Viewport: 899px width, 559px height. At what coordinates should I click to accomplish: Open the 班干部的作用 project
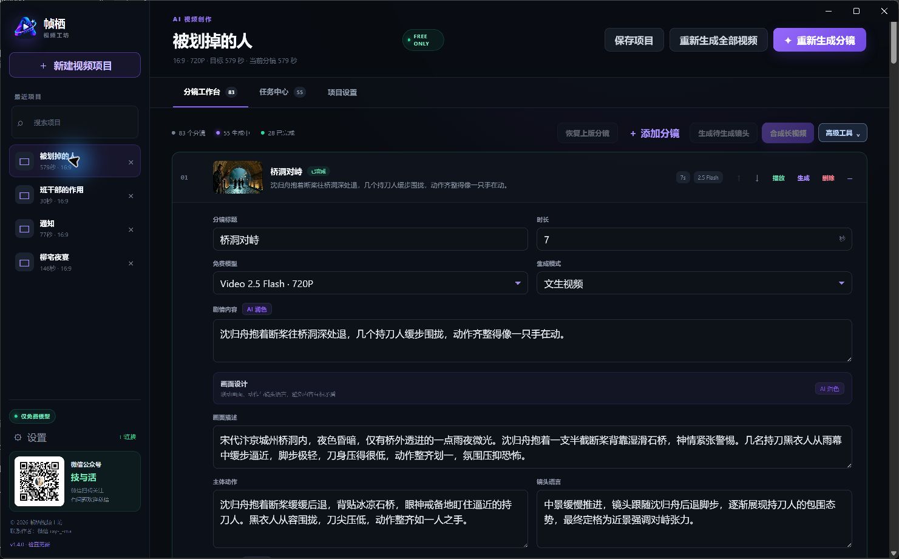75,195
